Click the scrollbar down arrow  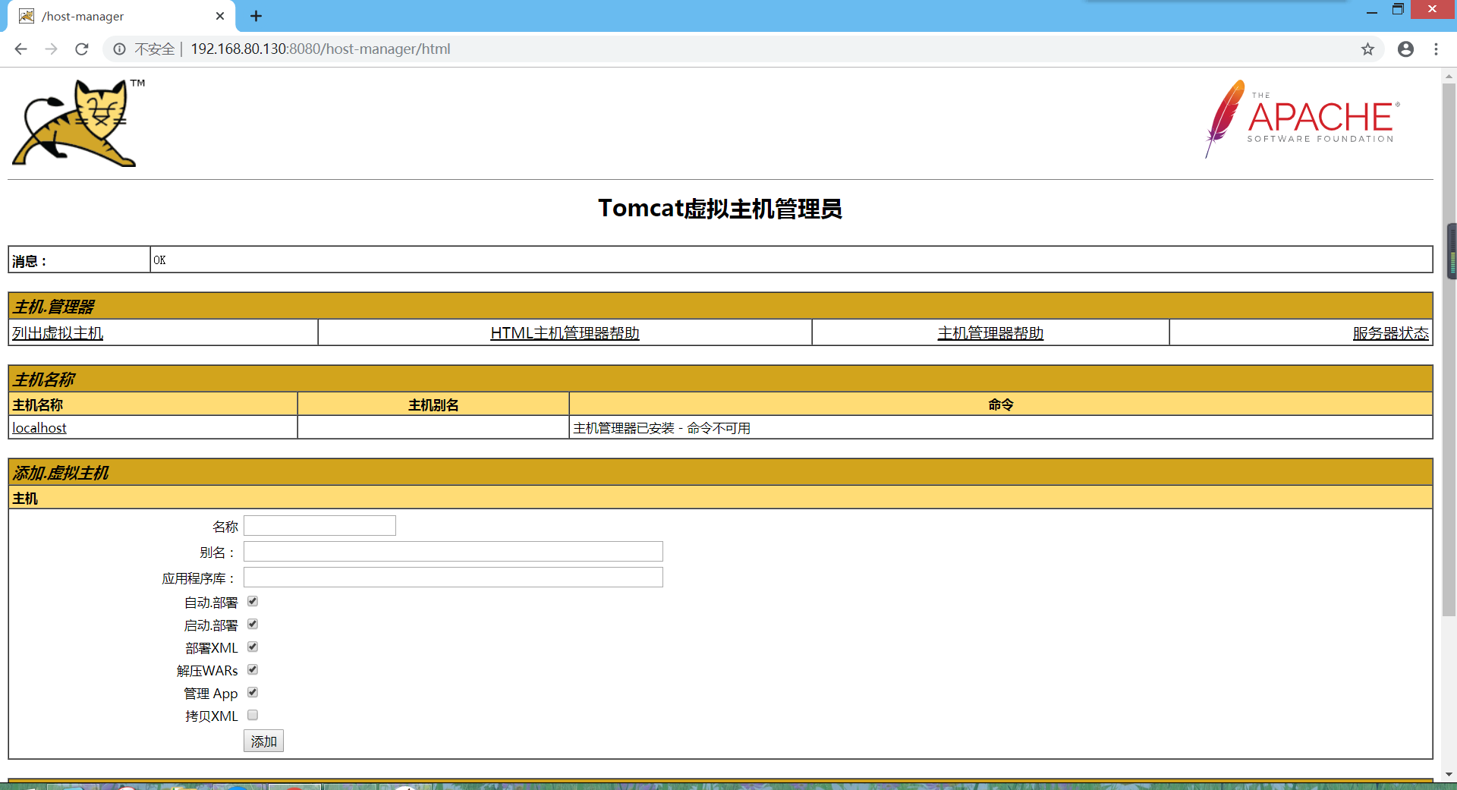[1449, 774]
